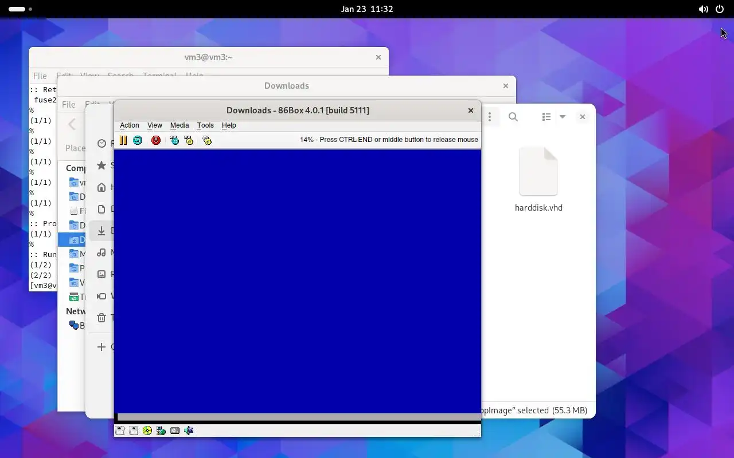Click the network status bar icon
The width and height of the screenshot is (734, 458).
click(161, 431)
